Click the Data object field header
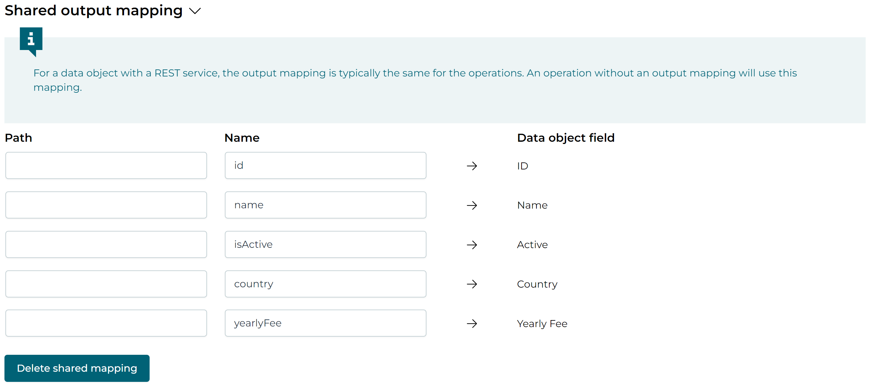Image resolution: width=873 pixels, height=386 pixels. tap(566, 137)
